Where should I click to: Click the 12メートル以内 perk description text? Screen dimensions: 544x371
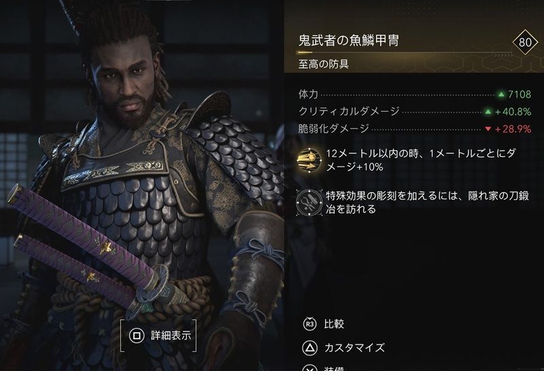(x=420, y=160)
